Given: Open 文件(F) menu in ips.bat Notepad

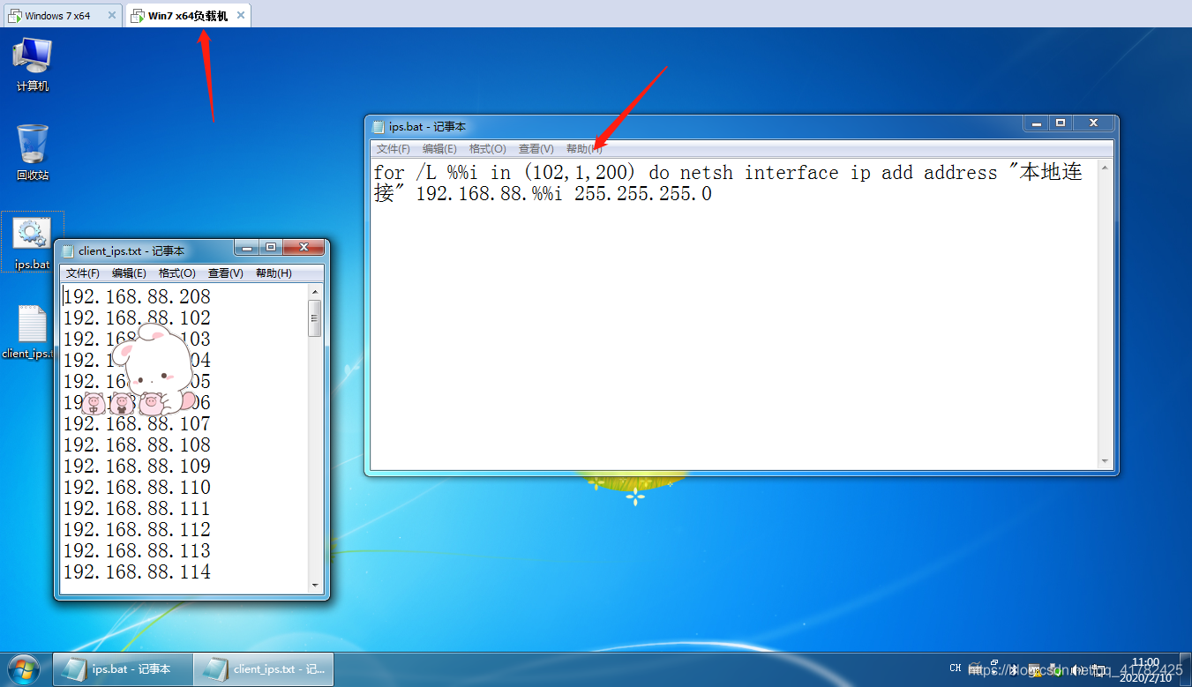Looking at the screenshot, I should (394, 149).
